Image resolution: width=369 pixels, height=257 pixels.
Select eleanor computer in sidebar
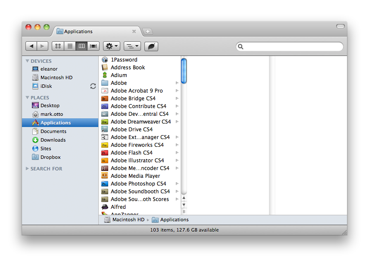60,69
